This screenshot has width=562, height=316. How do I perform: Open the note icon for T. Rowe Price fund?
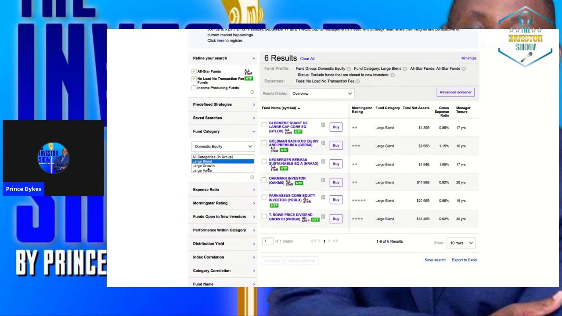[x=323, y=216]
